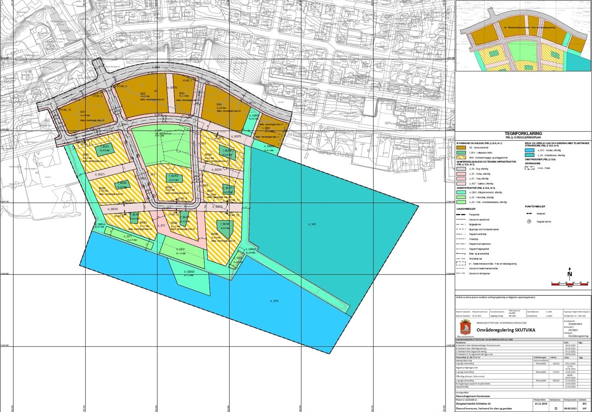Click the o_GF Friområde legend swatch

[461, 197]
